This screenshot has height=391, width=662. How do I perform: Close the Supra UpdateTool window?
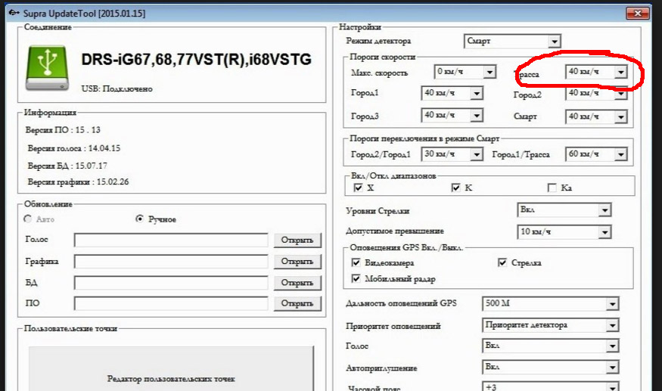point(638,13)
